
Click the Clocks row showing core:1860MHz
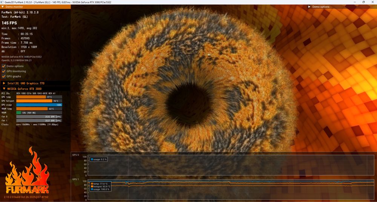coord(30,124)
